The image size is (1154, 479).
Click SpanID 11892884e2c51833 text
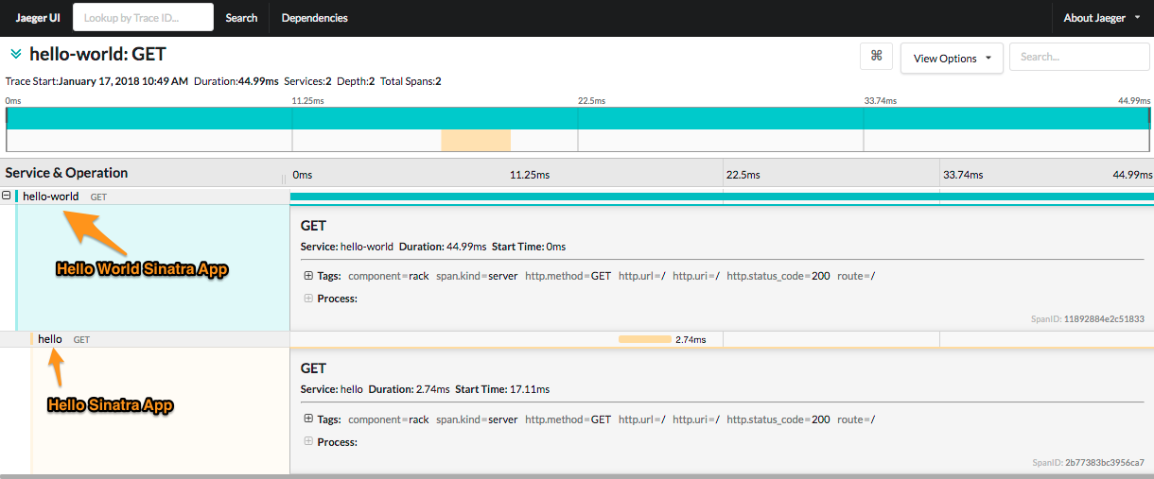1088,319
